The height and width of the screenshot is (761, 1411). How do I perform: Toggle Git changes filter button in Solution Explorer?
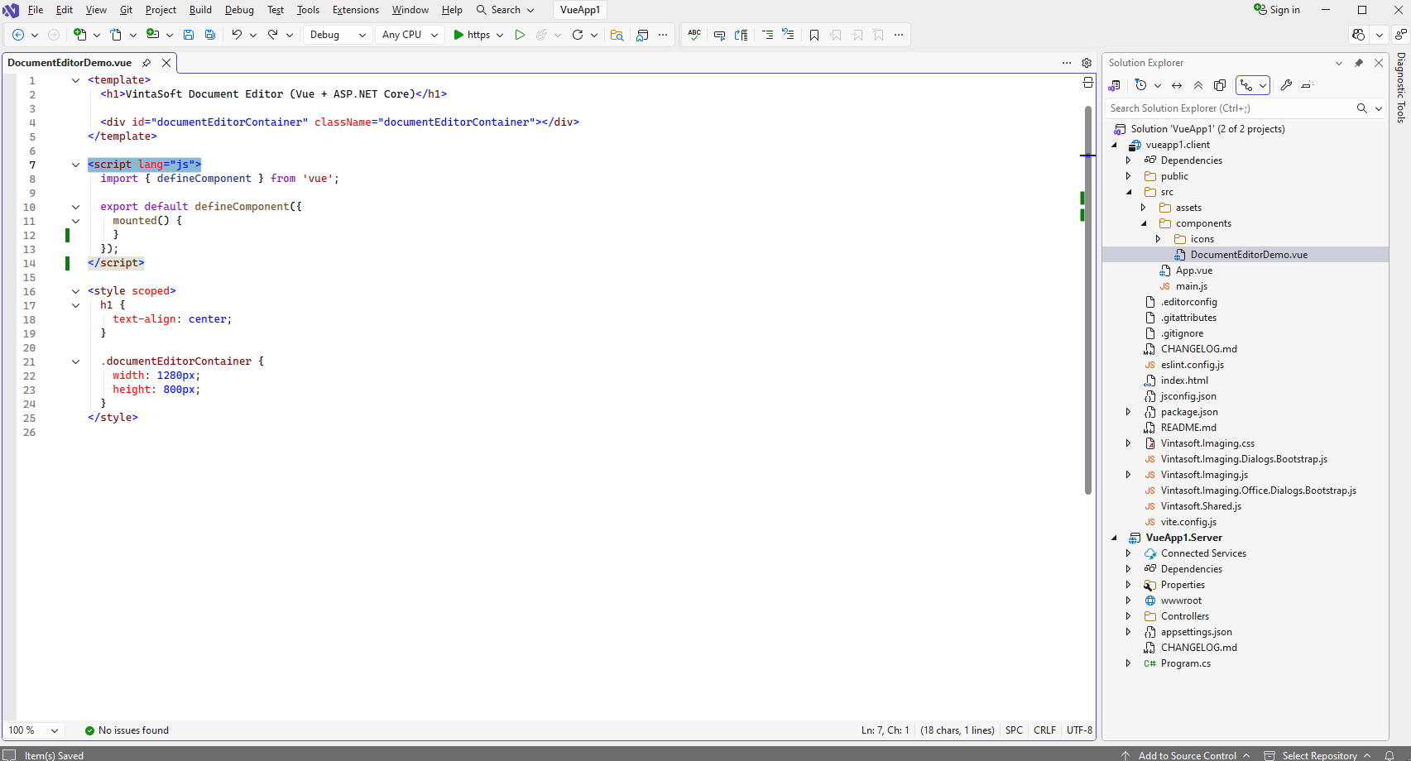click(1246, 85)
